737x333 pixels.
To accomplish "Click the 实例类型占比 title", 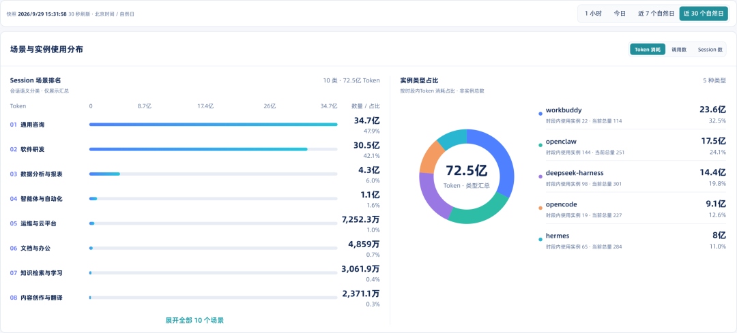I will point(419,80).
